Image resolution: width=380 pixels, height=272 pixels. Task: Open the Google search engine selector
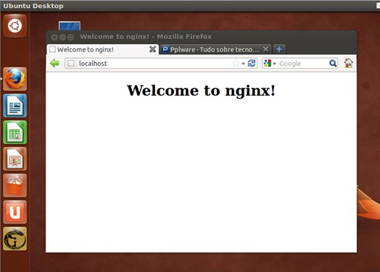pos(270,64)
